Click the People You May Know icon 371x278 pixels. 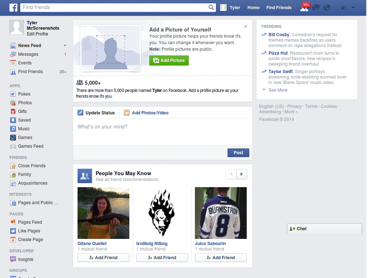[85, 176]
